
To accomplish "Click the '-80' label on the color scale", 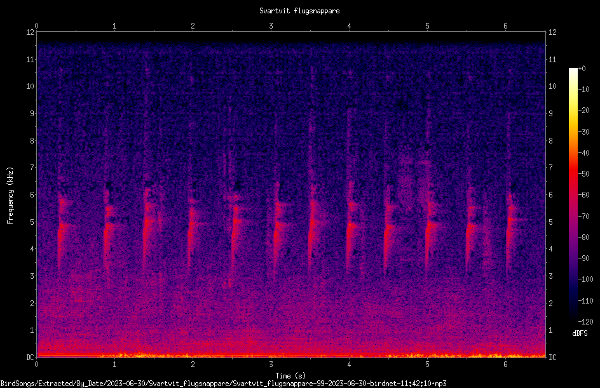I will point(584,237).
